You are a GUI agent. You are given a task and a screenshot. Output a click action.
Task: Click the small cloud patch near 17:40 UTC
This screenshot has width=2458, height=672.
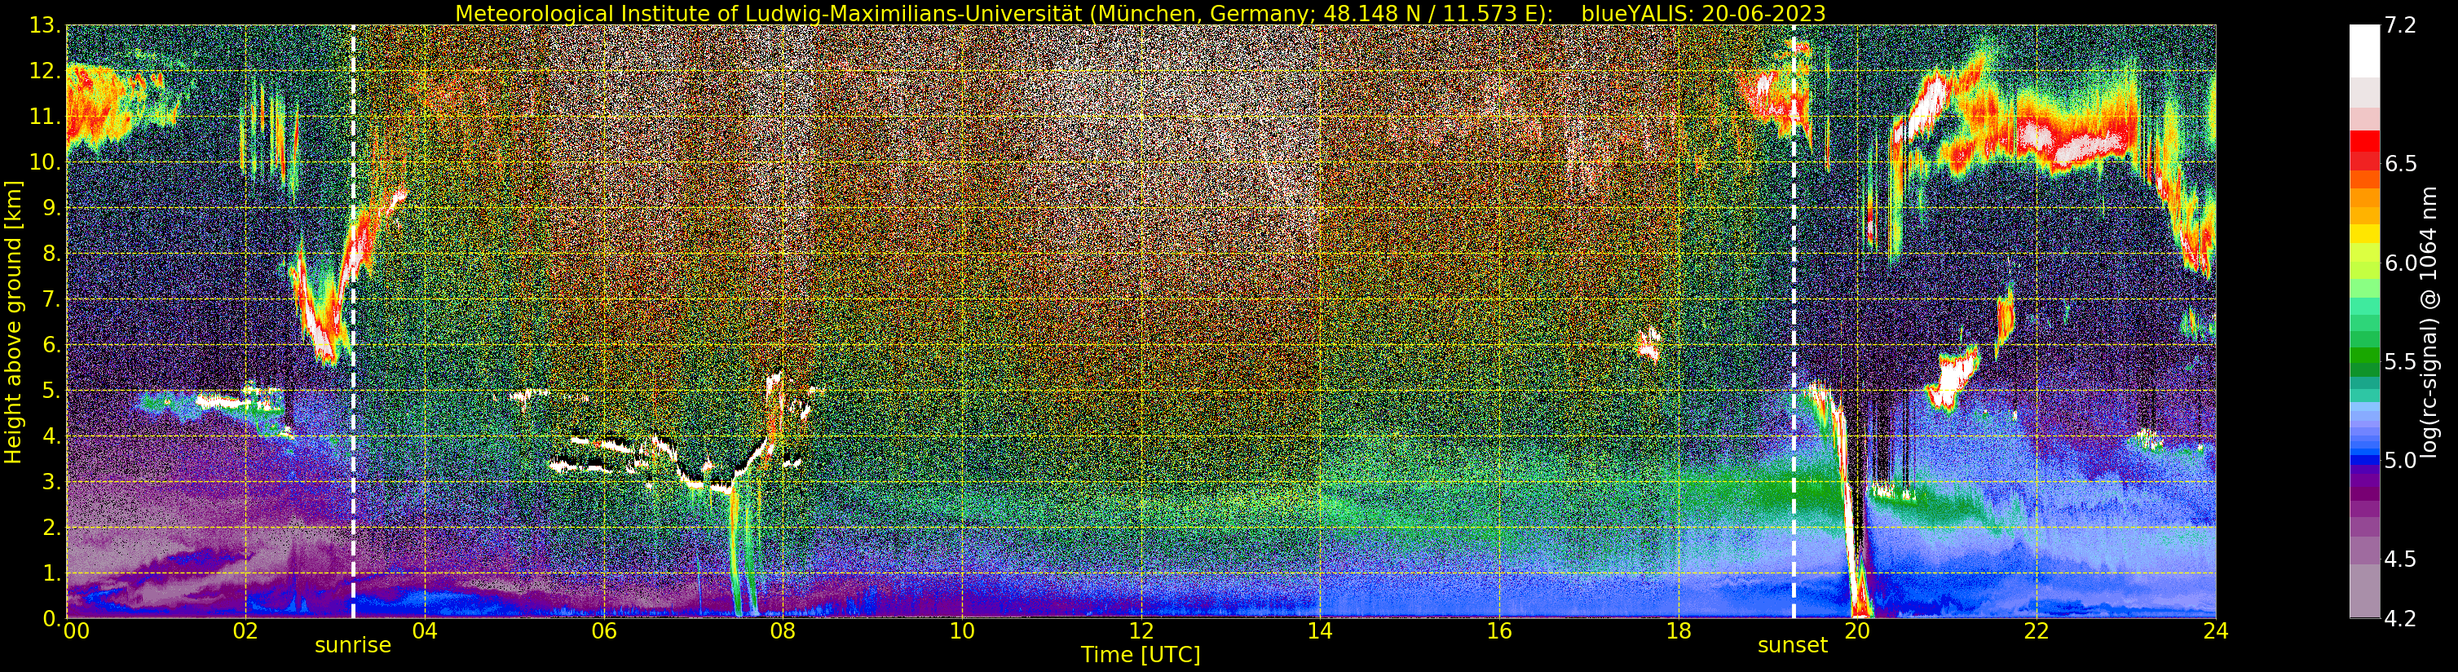click(x=1648, y=343)
